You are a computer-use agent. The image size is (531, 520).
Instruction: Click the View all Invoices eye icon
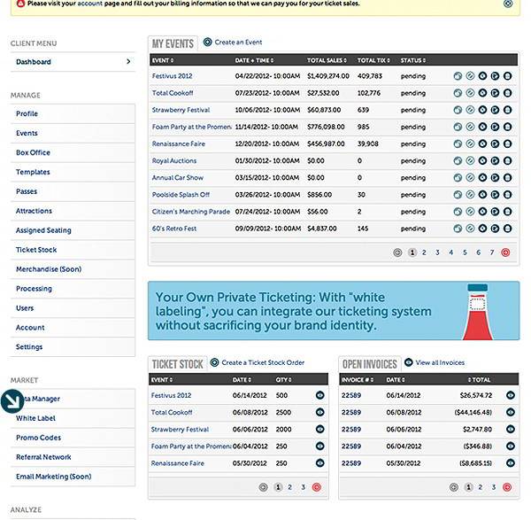[x=409, y=362]
